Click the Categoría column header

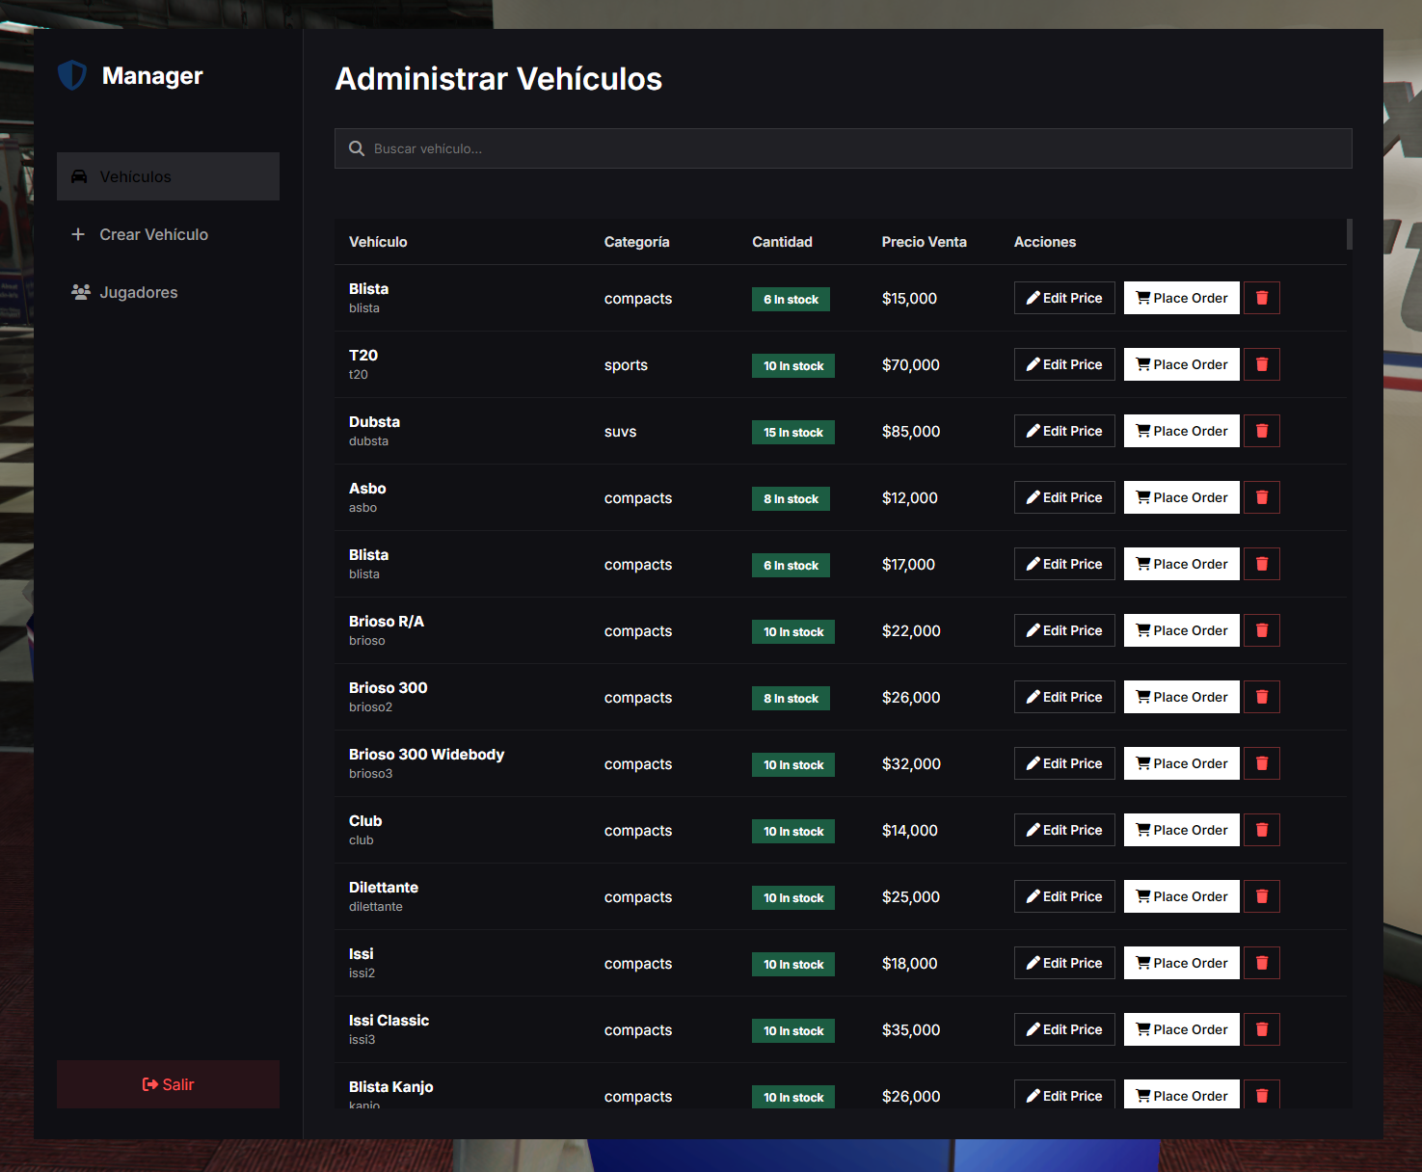636,242
